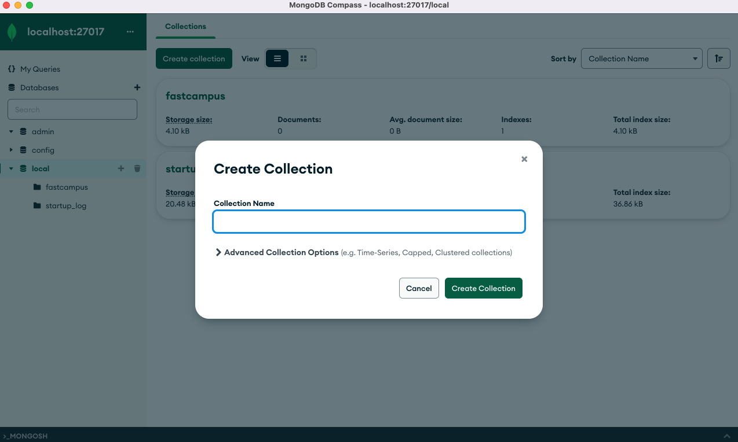This screenshot has width=738, height=442.
Task: Click the admin database icon
Action: 23,131
